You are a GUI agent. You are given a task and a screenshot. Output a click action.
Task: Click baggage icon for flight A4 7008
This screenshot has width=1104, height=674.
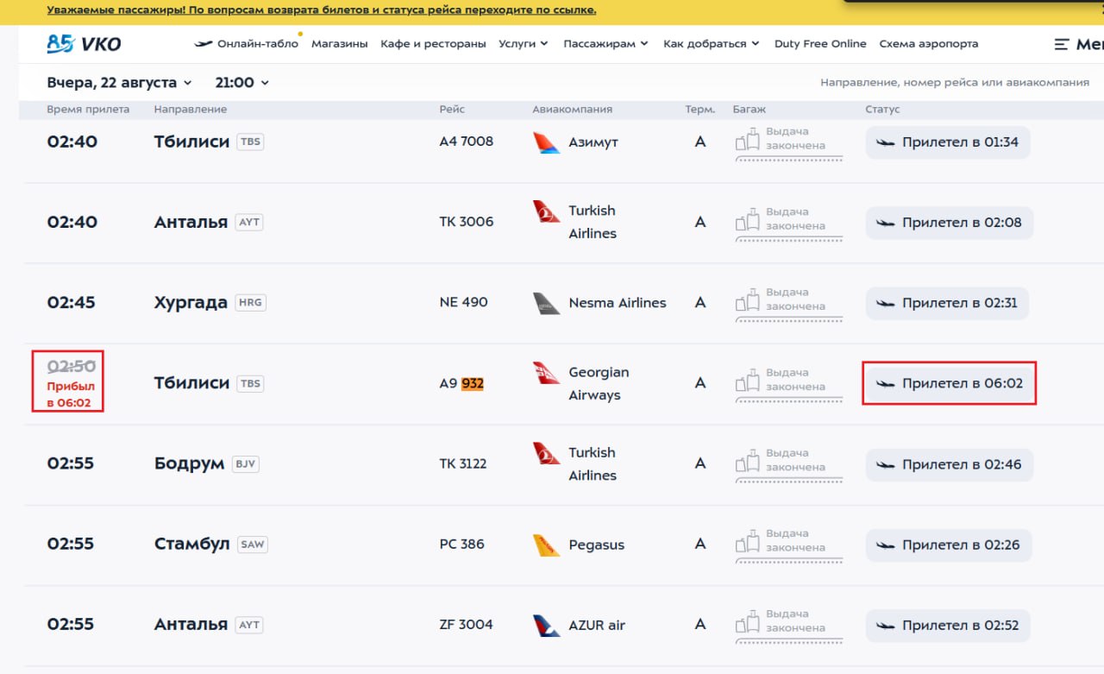[747, 141]
